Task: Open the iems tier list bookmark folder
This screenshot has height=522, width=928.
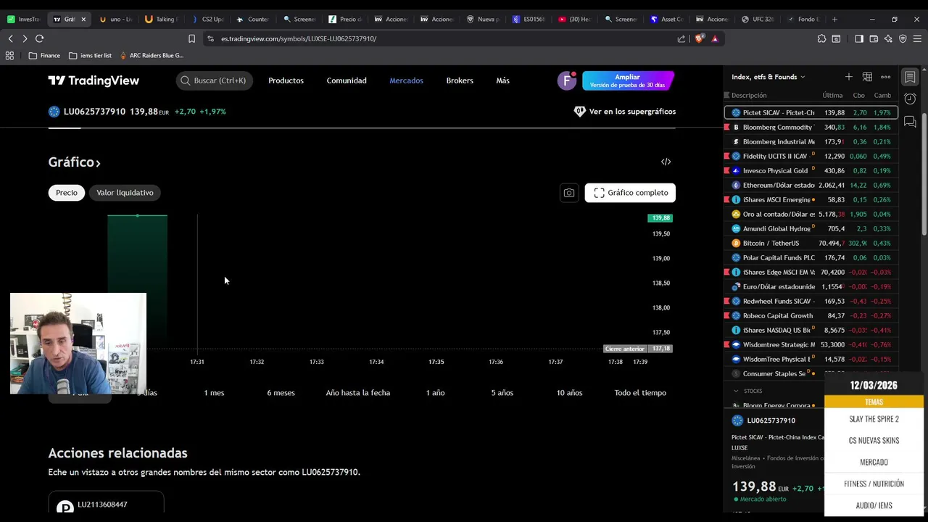Action: click(x=90, y=55)
